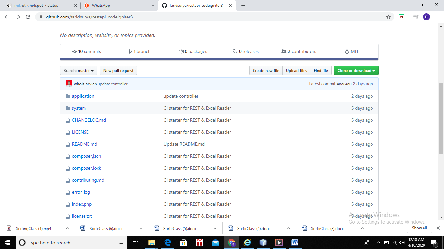Click the file icon beside CHANGELOG.md
This screenshot has width=444, height=249.
[68, 120]
